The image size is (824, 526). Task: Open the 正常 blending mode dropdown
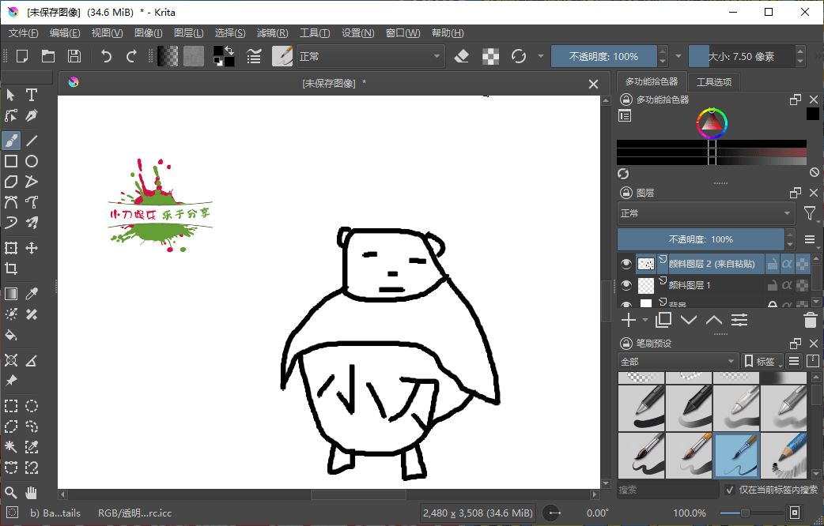[370, 56]
